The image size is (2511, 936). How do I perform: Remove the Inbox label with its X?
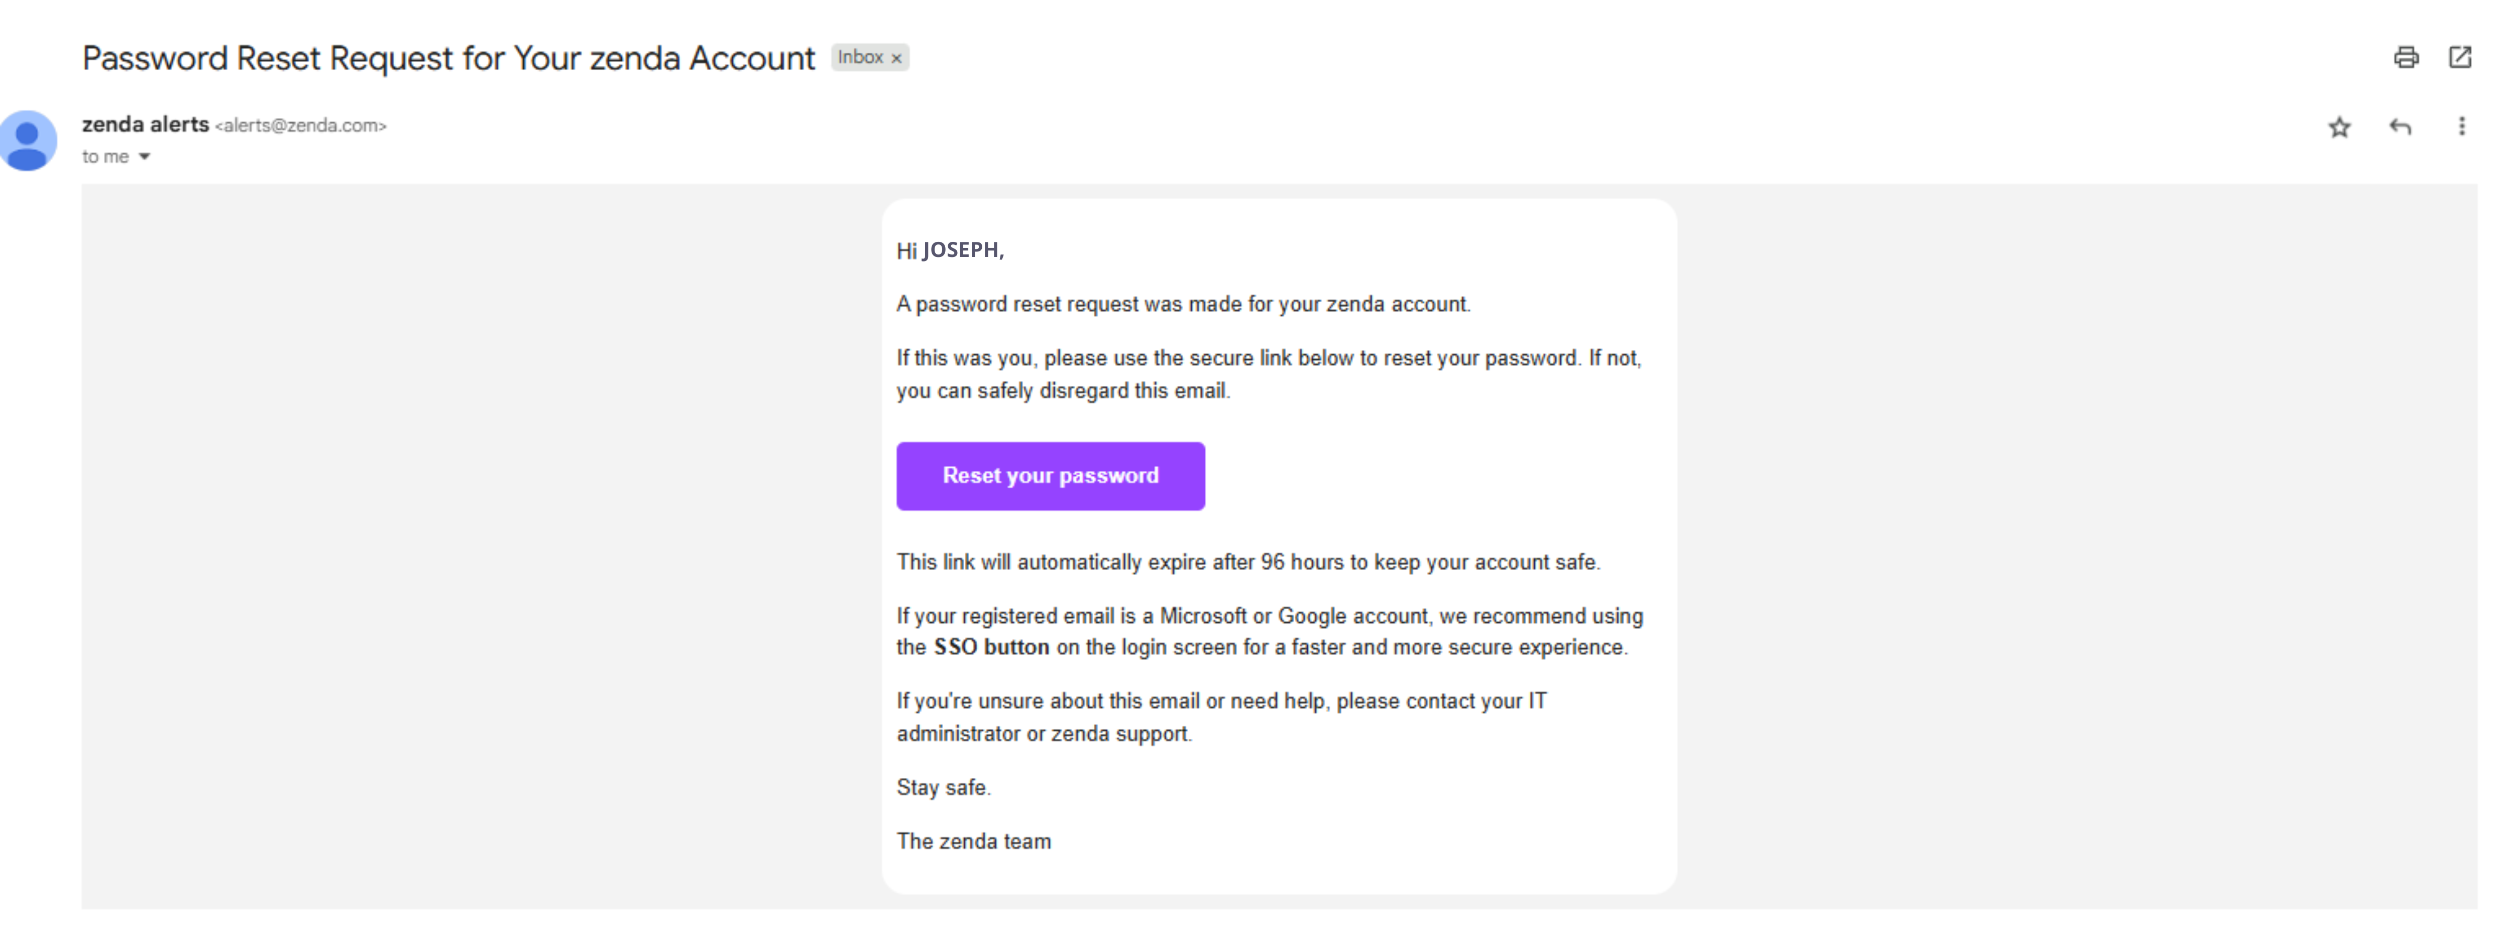point(897,58)
